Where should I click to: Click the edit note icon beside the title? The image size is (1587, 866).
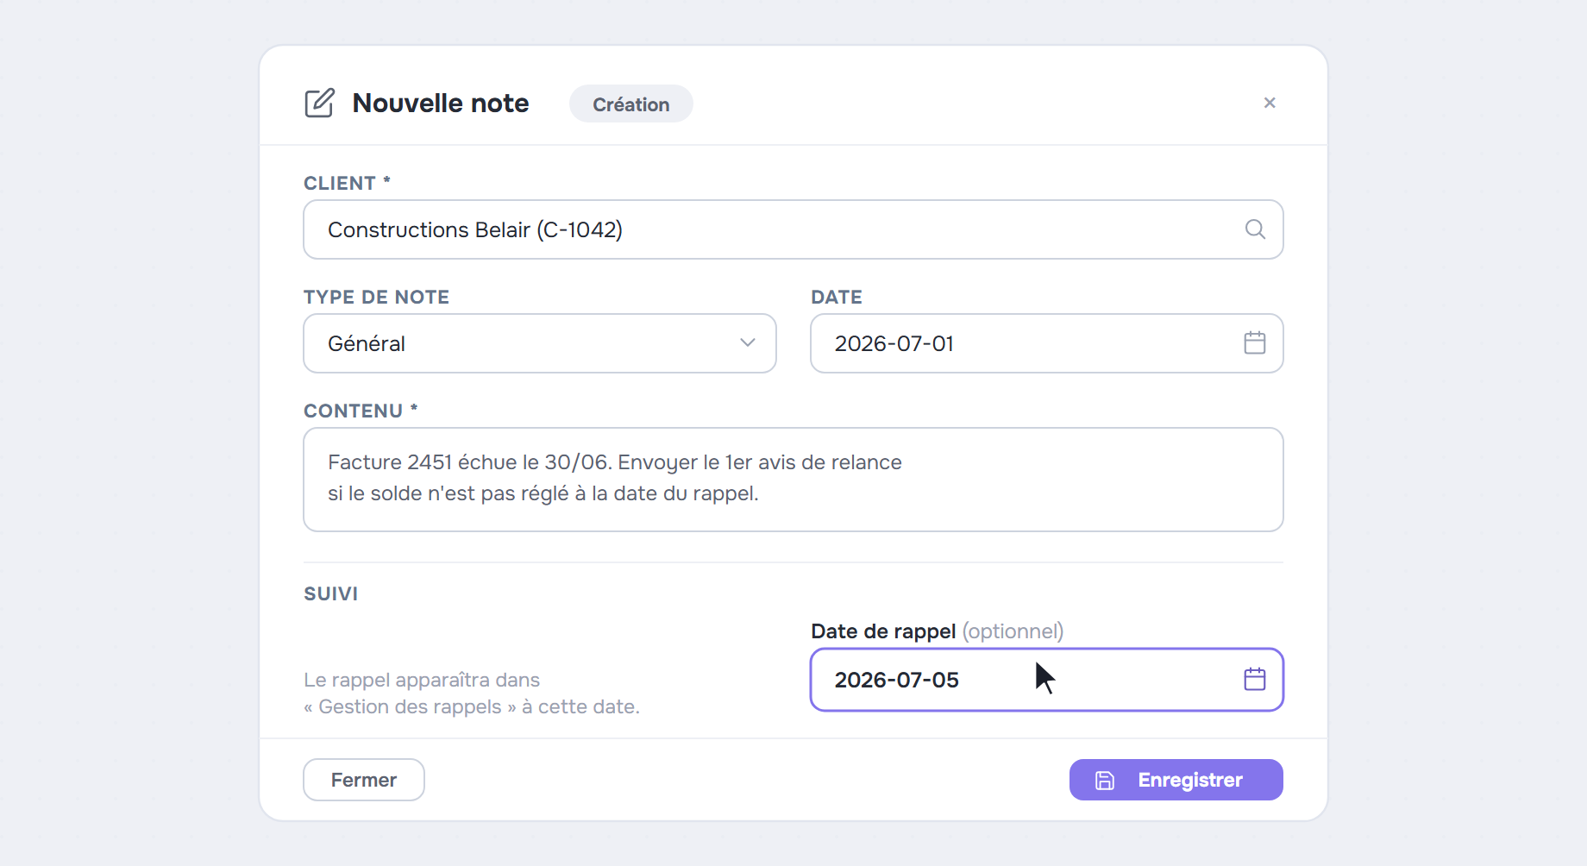[319, 104]
